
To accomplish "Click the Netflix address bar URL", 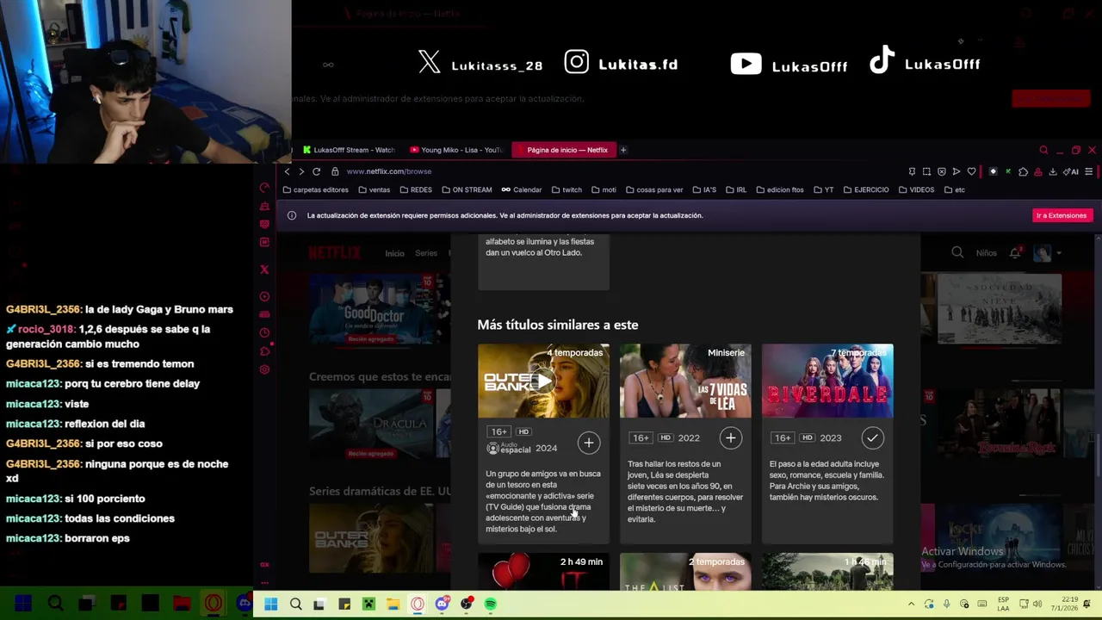I will pos(389,171).
